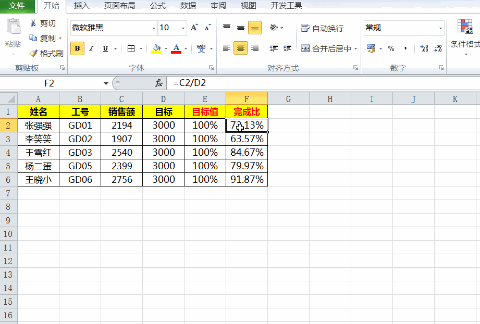The width and height of the screenshot is (480, 324).
Task: Align text to the right
Action: click(x=255, y=48)
